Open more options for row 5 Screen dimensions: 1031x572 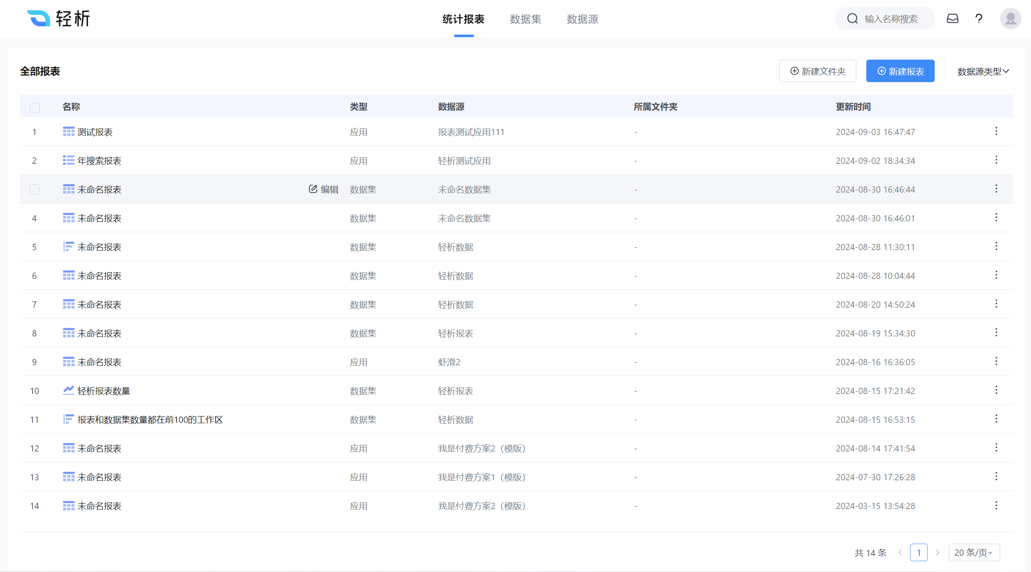(996, 246)
